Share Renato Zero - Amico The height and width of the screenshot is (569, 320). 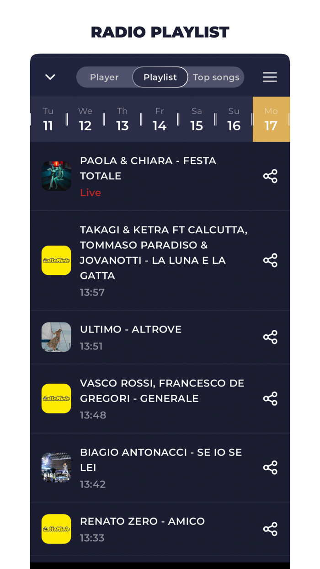click(270, 528)
